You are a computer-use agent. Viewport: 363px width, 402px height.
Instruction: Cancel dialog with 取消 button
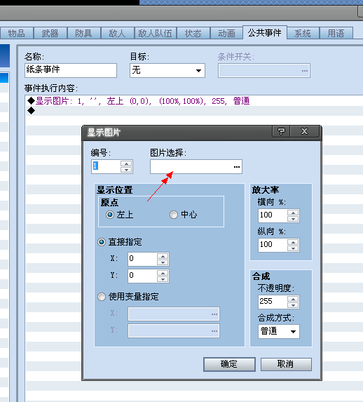pos(286,364)
